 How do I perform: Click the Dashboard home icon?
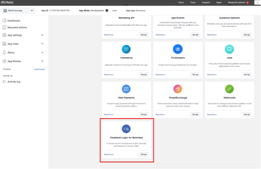(4, 21)
